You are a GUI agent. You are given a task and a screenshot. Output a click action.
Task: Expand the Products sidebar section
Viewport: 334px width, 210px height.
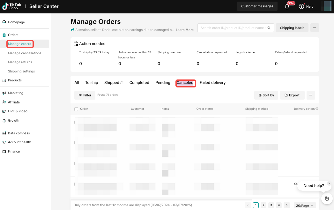(15, 80)
